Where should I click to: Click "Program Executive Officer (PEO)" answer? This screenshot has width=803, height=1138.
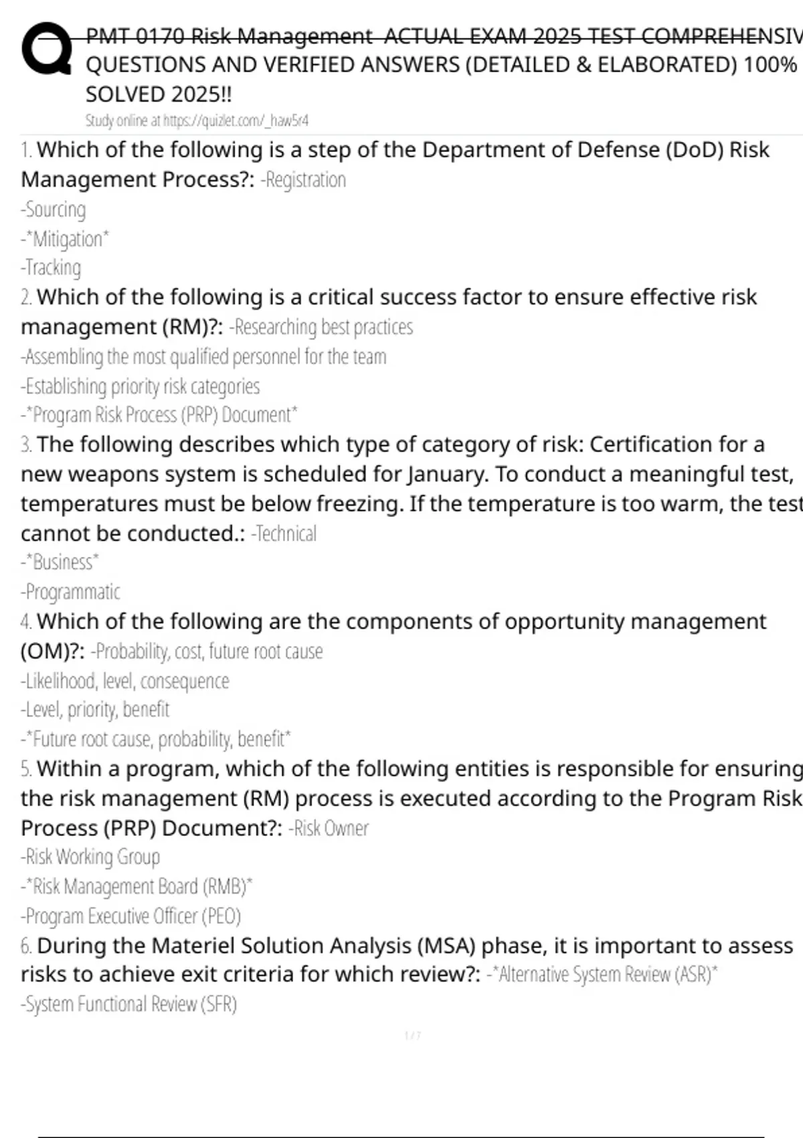[x=131, y=916]
